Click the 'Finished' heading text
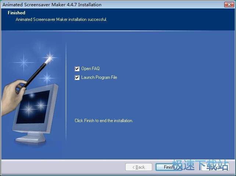236x176 pixels. click(17, 13)
